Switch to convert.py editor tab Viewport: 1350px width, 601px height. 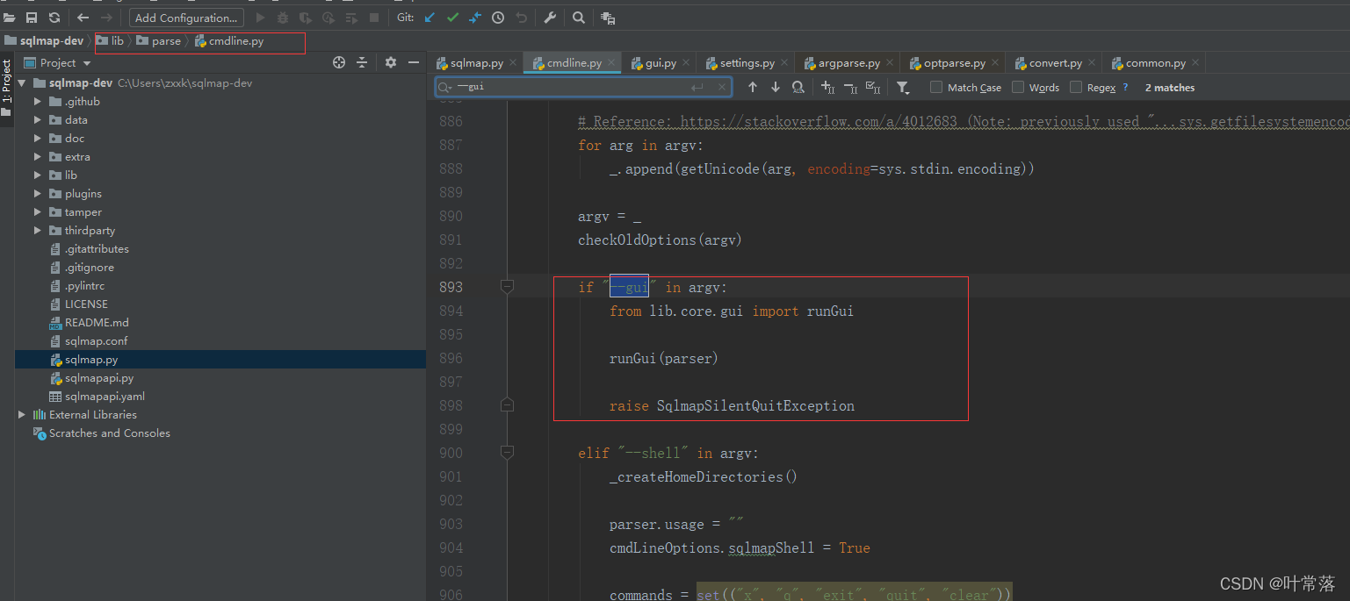(x=1055, y=63)
